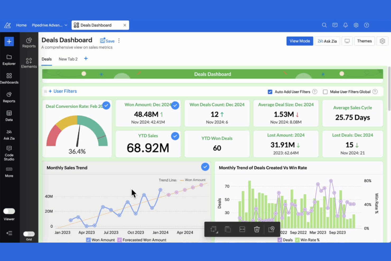Delete the selected widget using the trash icon

257,229
